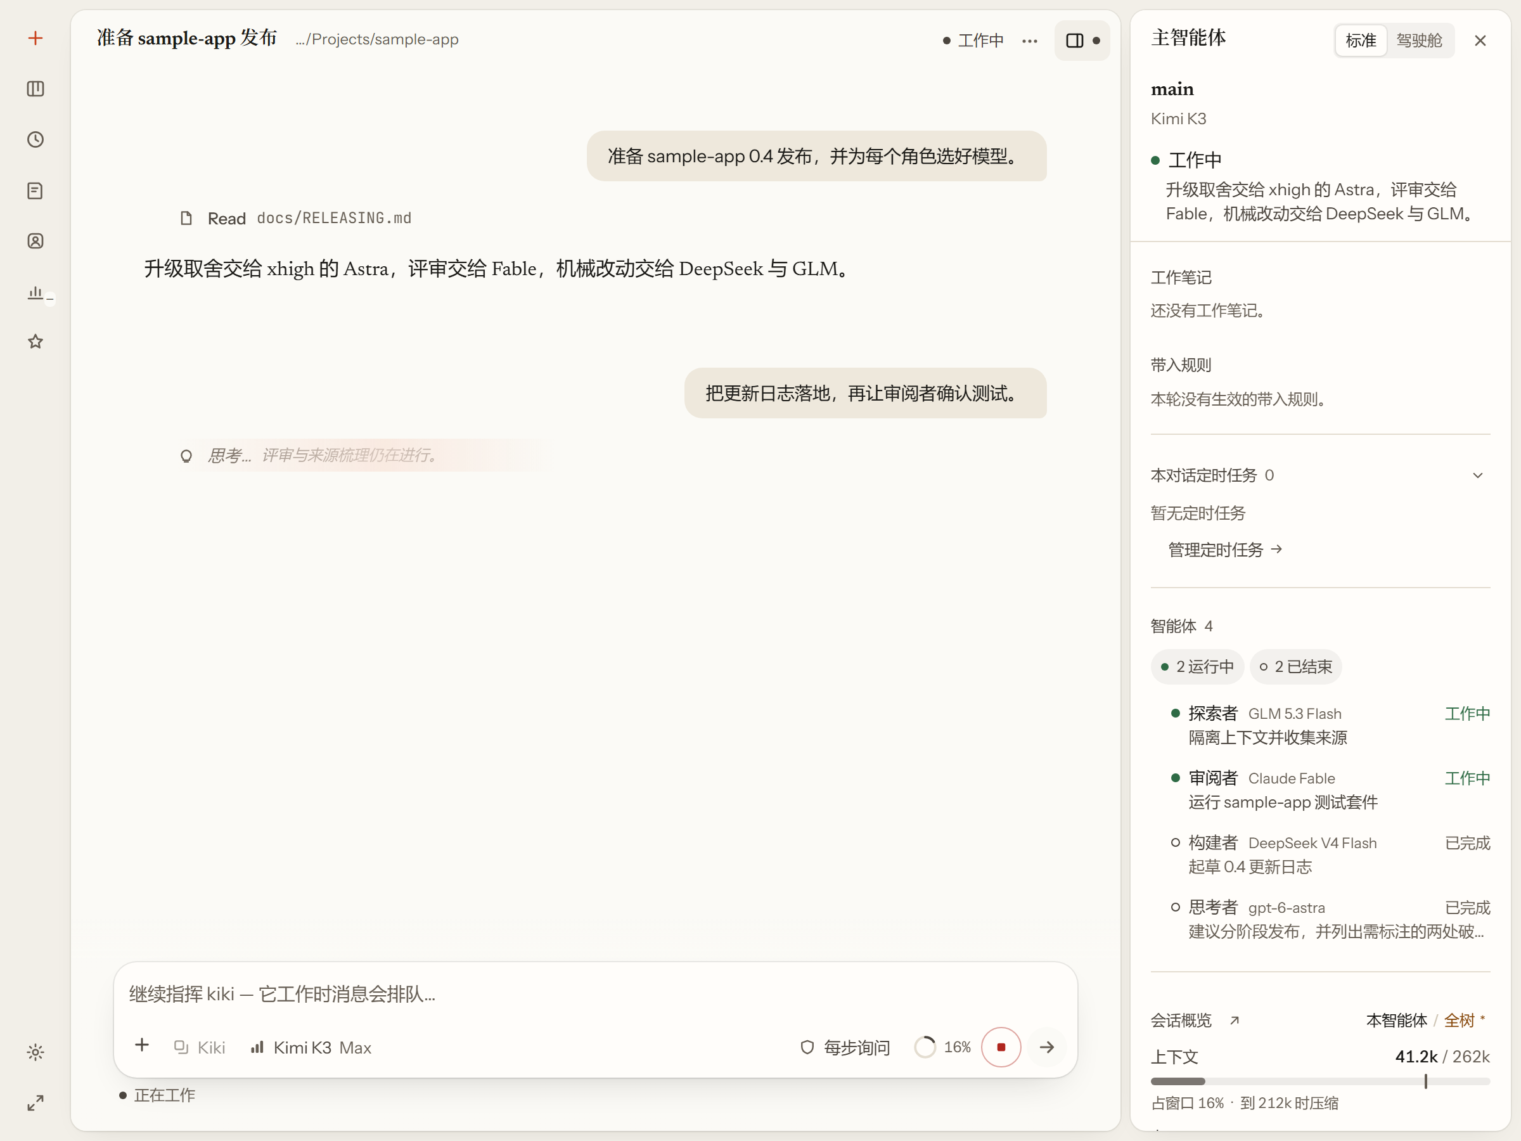Start a new session with the red plus icon

click(35, 39)
